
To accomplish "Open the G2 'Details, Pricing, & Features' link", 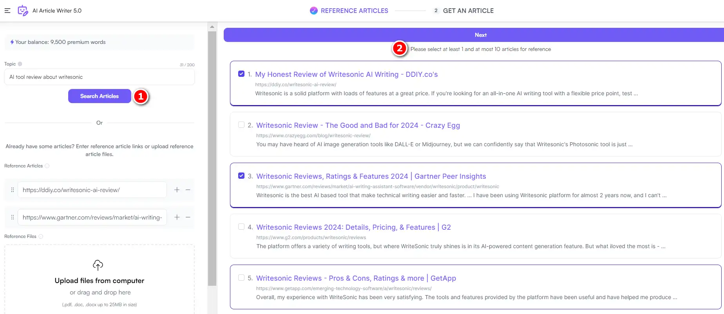I will coord(353,227).
